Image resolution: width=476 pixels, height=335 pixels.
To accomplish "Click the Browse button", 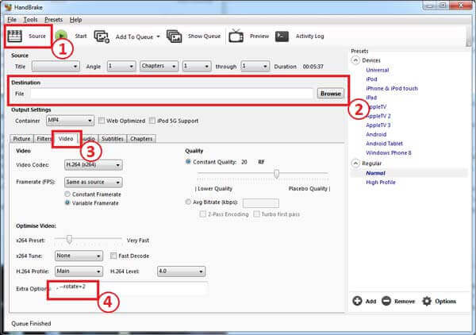I will click(331, 94).
